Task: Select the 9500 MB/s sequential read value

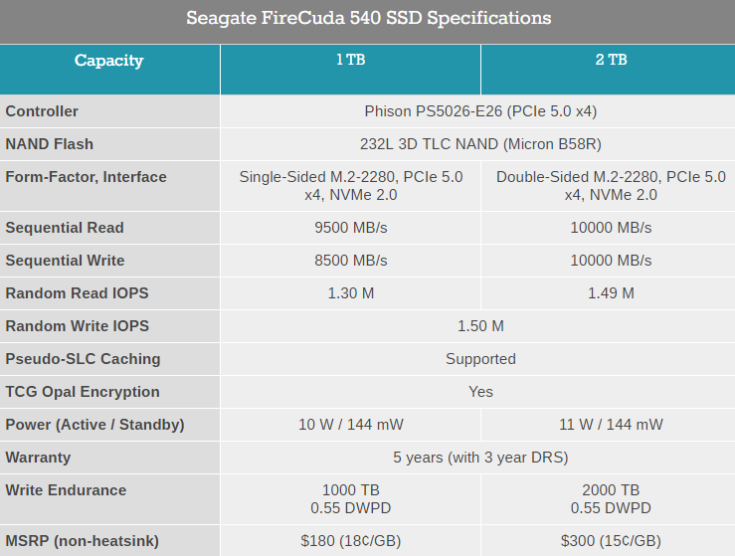Action: [x=351, y=228]
